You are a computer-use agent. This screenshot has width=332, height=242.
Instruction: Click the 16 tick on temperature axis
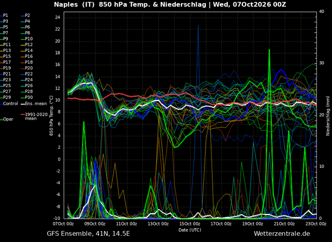click(x=58, y=65)
